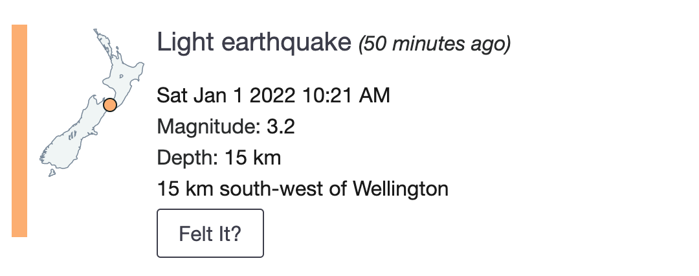Image resolution: width=699 pixels, height=276 pixels.
Task: Click the Sat Jan 1 2022 date line
Action: point(273,95)
